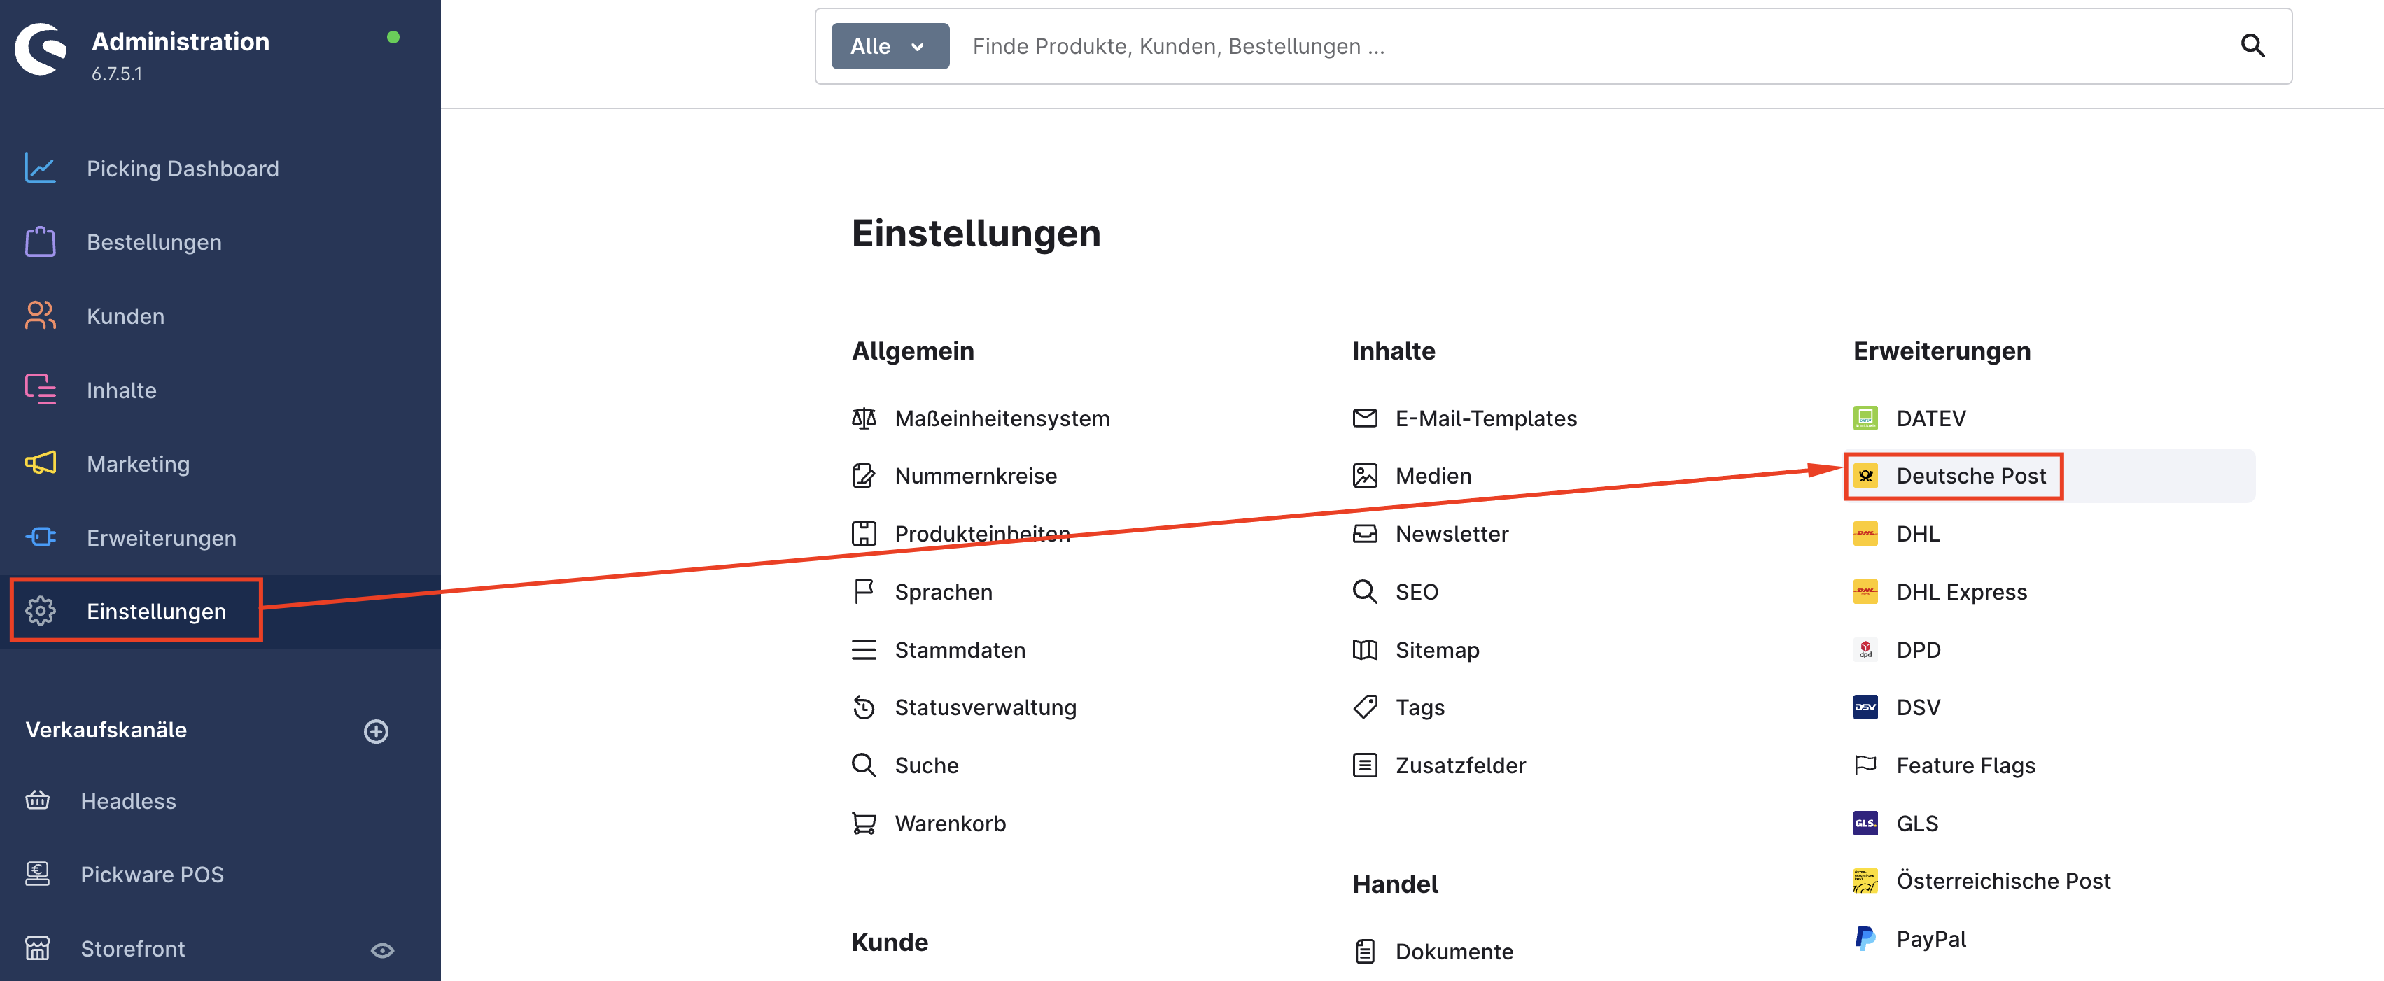This screenshot has width=2384, height=981.
Task: Open the Picking Dashboard from the sidebar
Action: coord(181,167)
